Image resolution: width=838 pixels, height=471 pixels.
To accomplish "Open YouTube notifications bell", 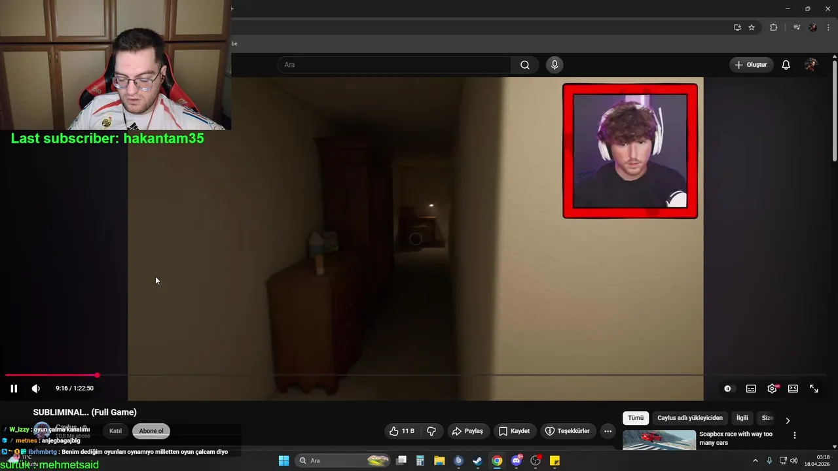I will tap(786, 65).
